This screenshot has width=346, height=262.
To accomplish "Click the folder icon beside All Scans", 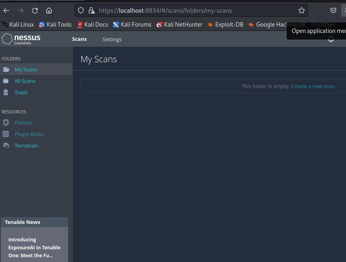I will (6, 81).
